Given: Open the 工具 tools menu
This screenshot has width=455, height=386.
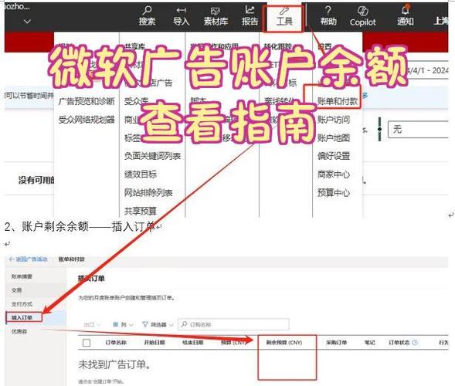Looking at the screenshot, I should tap(284, 16).
